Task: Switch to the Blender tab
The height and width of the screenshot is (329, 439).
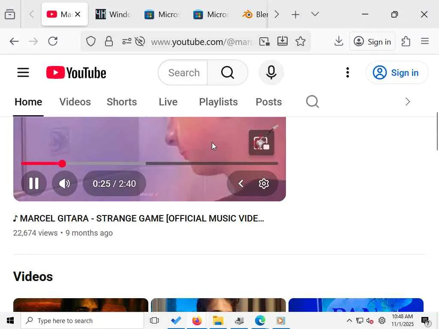Action: point(254,14)
